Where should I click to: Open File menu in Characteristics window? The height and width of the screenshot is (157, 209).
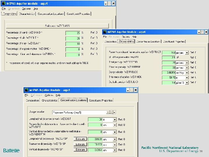(x=105, y=37)
